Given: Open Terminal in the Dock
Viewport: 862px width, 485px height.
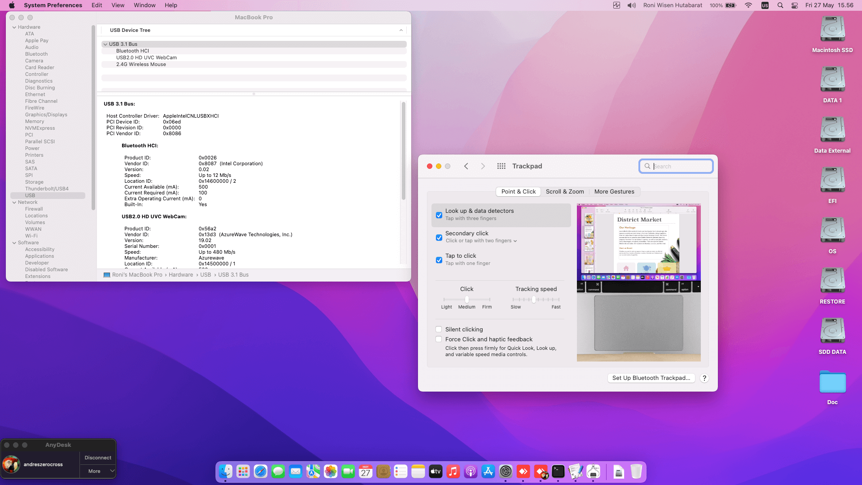Looking at the screenshot, I should point(558,472).
